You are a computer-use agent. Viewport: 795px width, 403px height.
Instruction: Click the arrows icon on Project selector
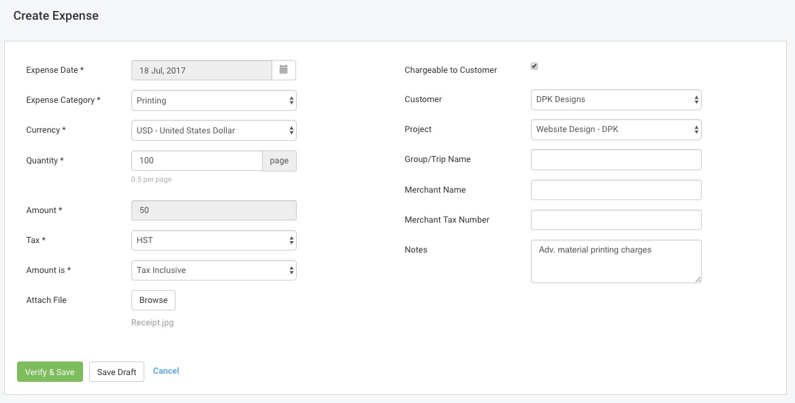pyautogui.click(x=696, y=129)
